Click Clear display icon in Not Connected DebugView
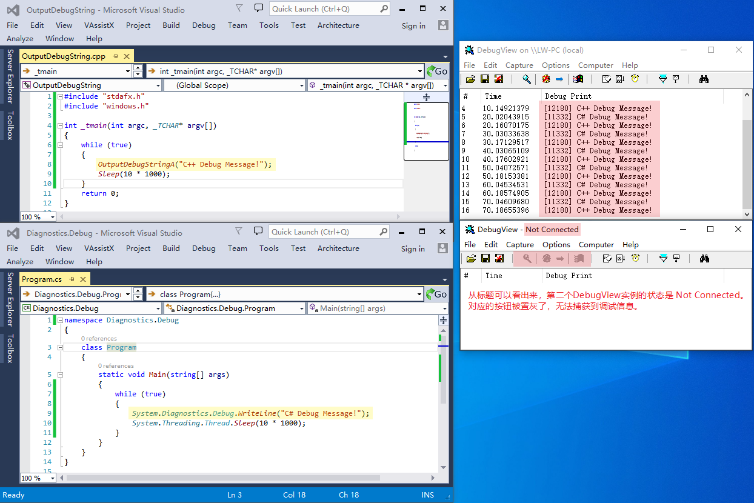Image resolution: width=754 pixels, height=503 pixels. tap(607, 259)
